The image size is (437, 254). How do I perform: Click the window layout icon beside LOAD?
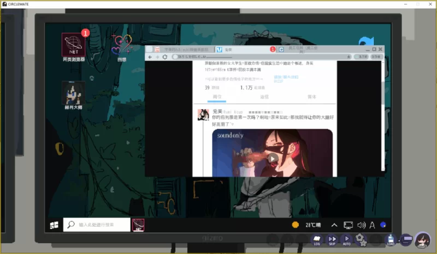pos(406,240)
